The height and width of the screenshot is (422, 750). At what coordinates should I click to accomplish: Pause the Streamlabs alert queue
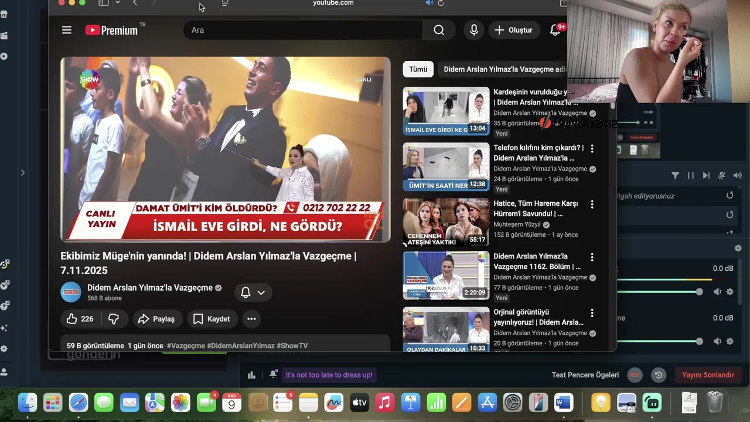tap(691, 175)
